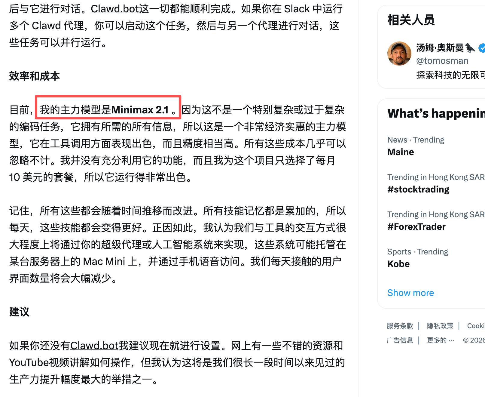Viewport: 485px width, 397px height.
Task: Click the 效率和成本 section heading
Action: (x=35, y=76)
